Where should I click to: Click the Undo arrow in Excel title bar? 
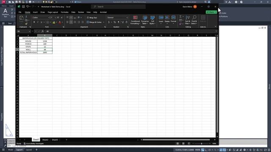pos(27,7)
